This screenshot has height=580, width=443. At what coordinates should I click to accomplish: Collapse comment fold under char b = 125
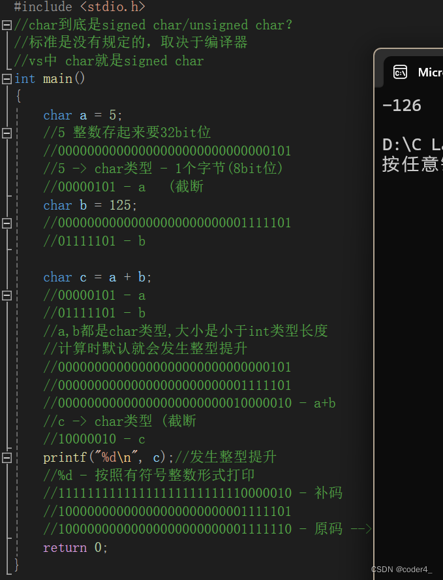click(x=7, y=223)
